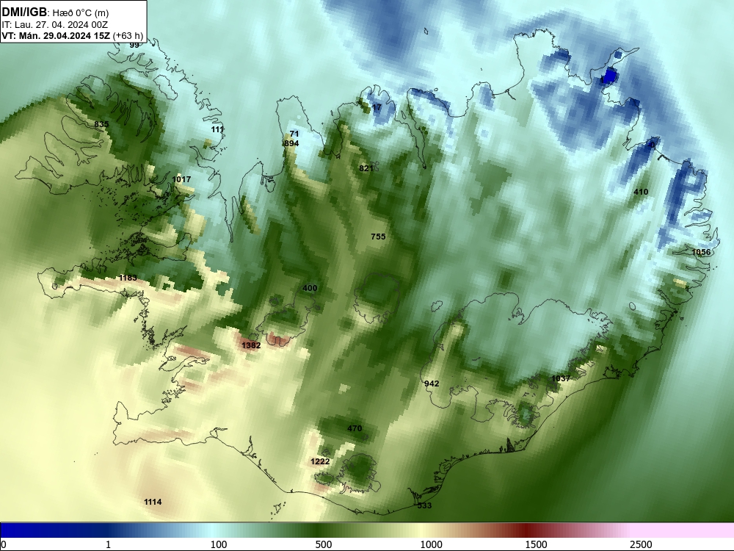Click the 894 height value label
The height and width of the screenshot is (551, 734).
[x=291, y=143]
